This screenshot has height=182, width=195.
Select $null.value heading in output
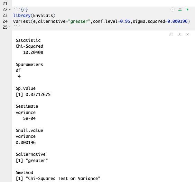[x=29, y=131]
